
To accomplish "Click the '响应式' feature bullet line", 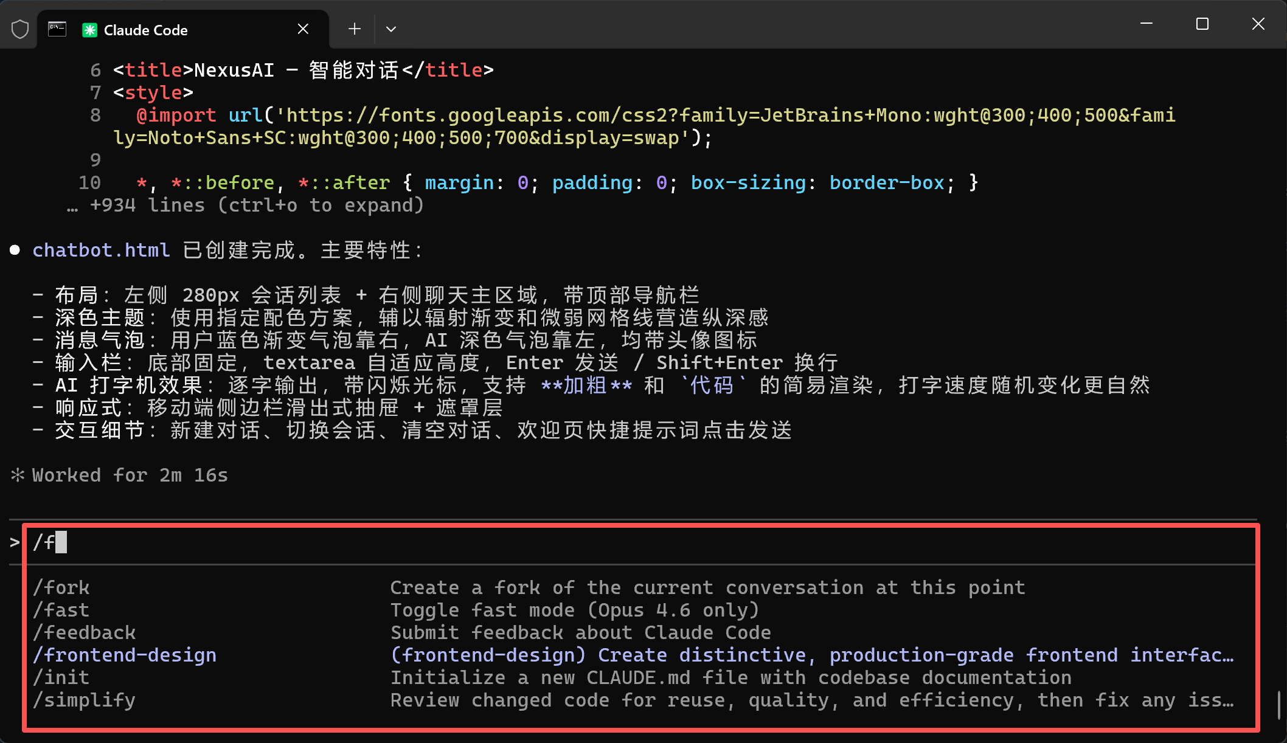I will (x=268, y=407).
